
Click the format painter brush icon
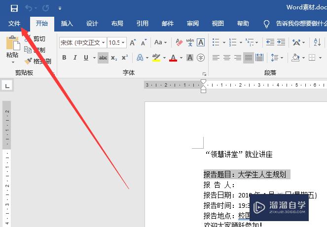[x=28, y=61]
